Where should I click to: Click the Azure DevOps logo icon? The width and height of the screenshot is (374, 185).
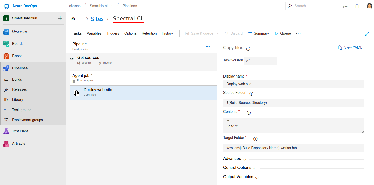pos(6,6)
